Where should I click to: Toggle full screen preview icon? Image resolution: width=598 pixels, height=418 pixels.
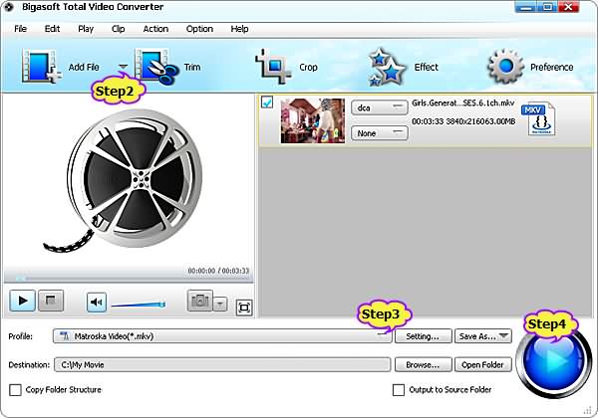pyautogui.click(x=244, y=308)
